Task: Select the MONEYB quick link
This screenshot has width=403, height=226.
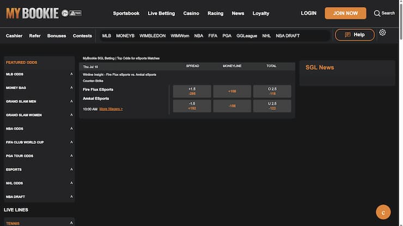Action: [x=125, y=36]
